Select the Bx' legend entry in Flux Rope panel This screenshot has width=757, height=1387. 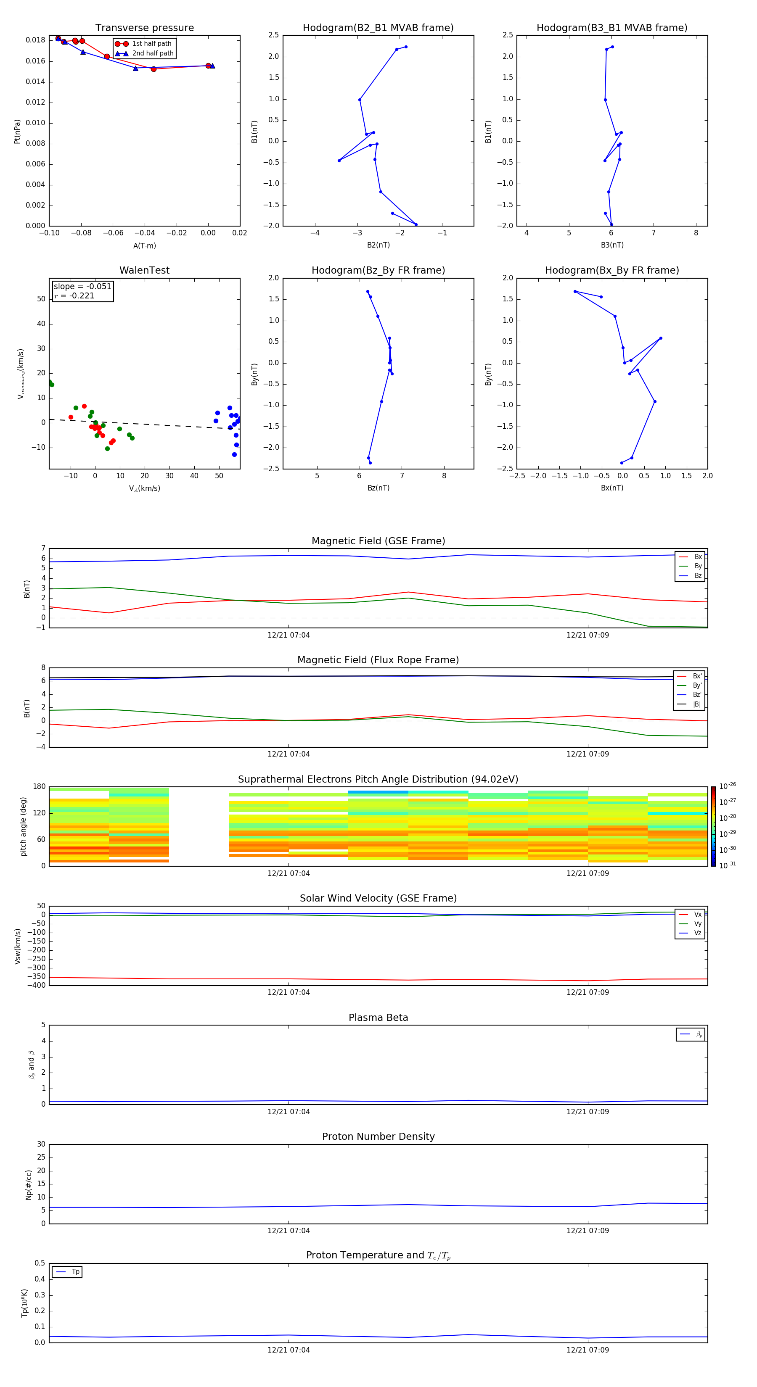pyautogui.click(x=690, y=676)
